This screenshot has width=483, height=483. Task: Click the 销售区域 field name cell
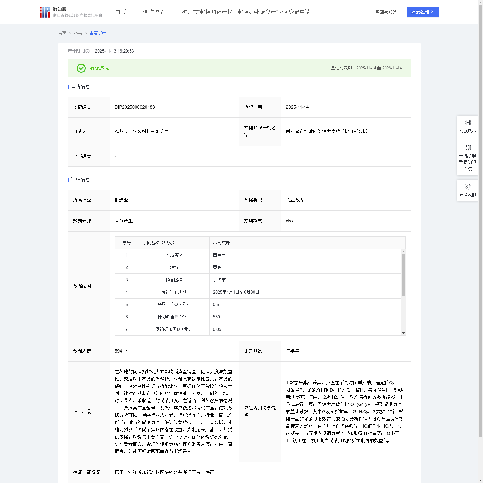pos(174,280)
